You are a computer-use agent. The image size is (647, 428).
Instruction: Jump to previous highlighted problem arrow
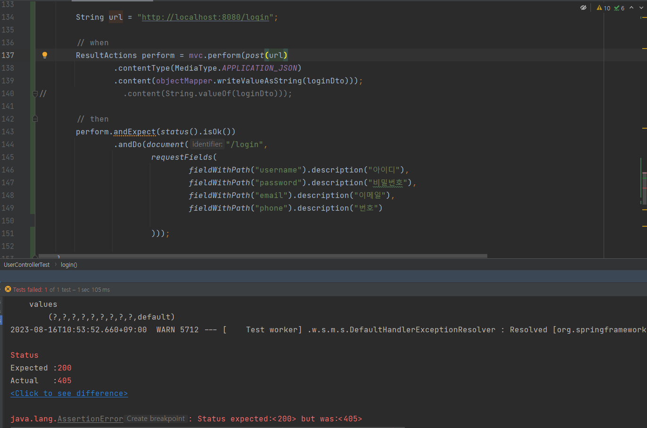click(631, 8)
